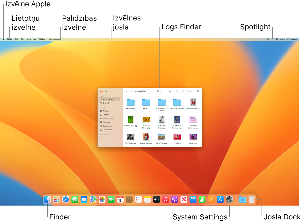Open Launchpad from the Dock
Screen dimensions: 304x223
pyautogui.click(x=57, y=199)
